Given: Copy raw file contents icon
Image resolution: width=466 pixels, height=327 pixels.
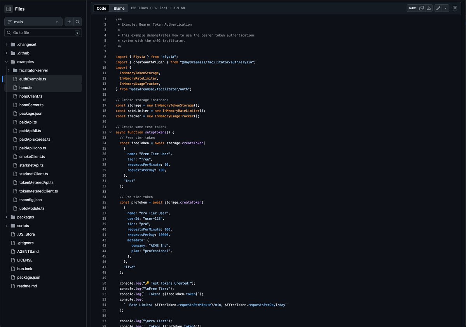Looking at the screenshot, I should [x=421, y=8].
